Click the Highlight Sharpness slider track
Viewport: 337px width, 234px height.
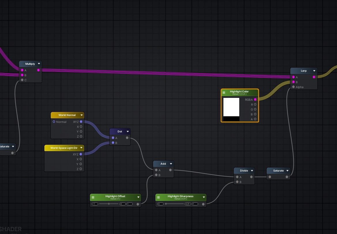pos(174,204)
